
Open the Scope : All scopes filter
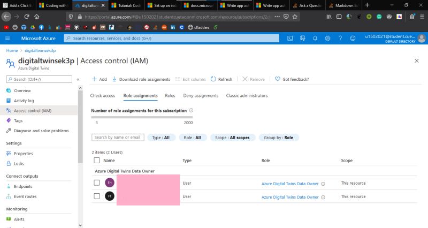tap(232, 138)
